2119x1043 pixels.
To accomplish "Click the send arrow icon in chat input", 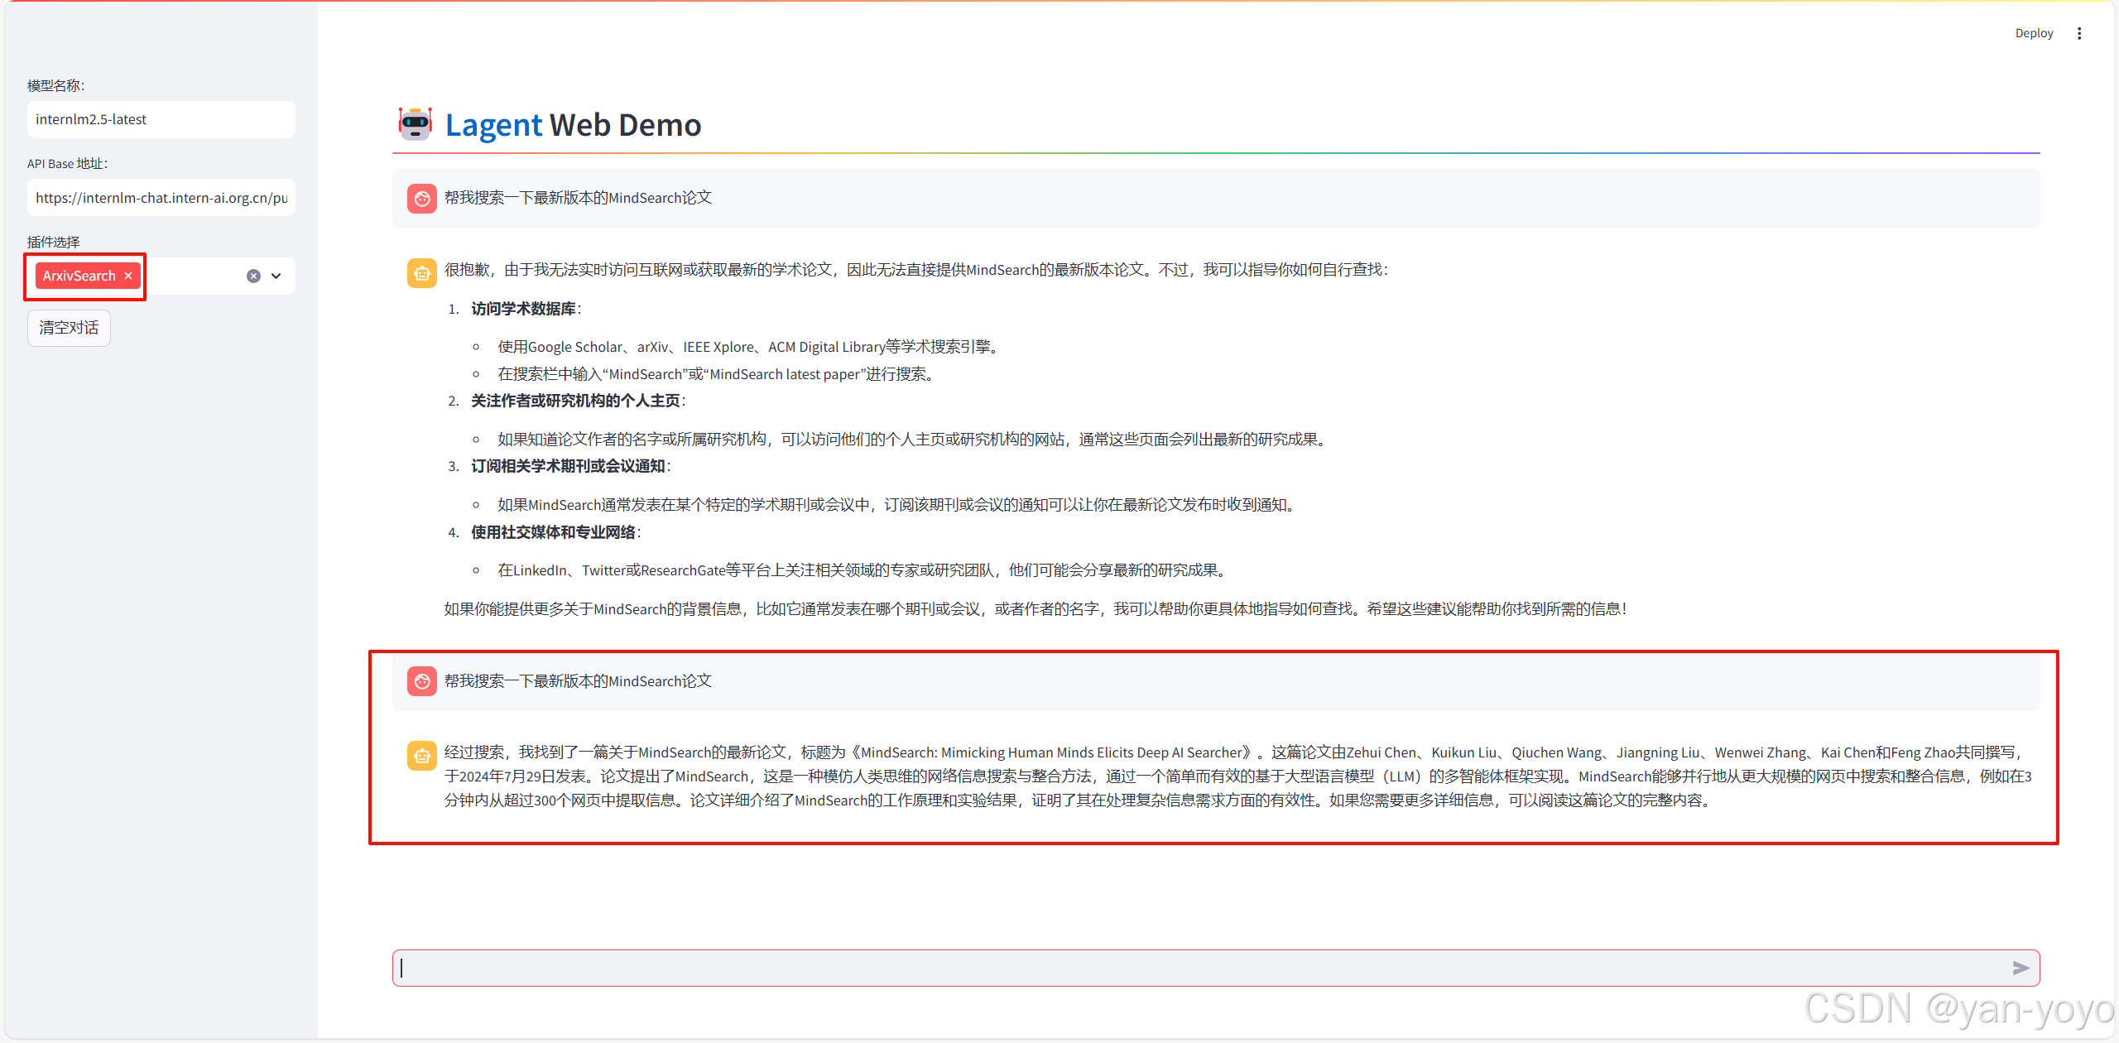I will tap(2020, 968).
